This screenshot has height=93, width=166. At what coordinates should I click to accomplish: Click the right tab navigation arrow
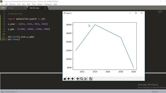tap(4, 8)
